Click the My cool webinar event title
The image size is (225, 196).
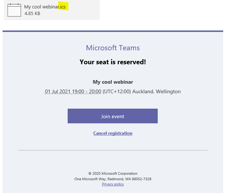pos(113,82)
